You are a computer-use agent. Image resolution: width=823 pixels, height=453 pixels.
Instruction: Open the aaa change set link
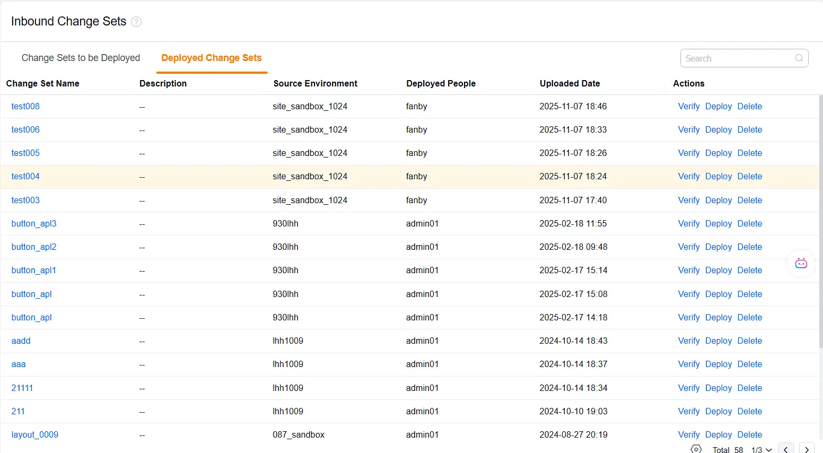[x=19, y=364]
